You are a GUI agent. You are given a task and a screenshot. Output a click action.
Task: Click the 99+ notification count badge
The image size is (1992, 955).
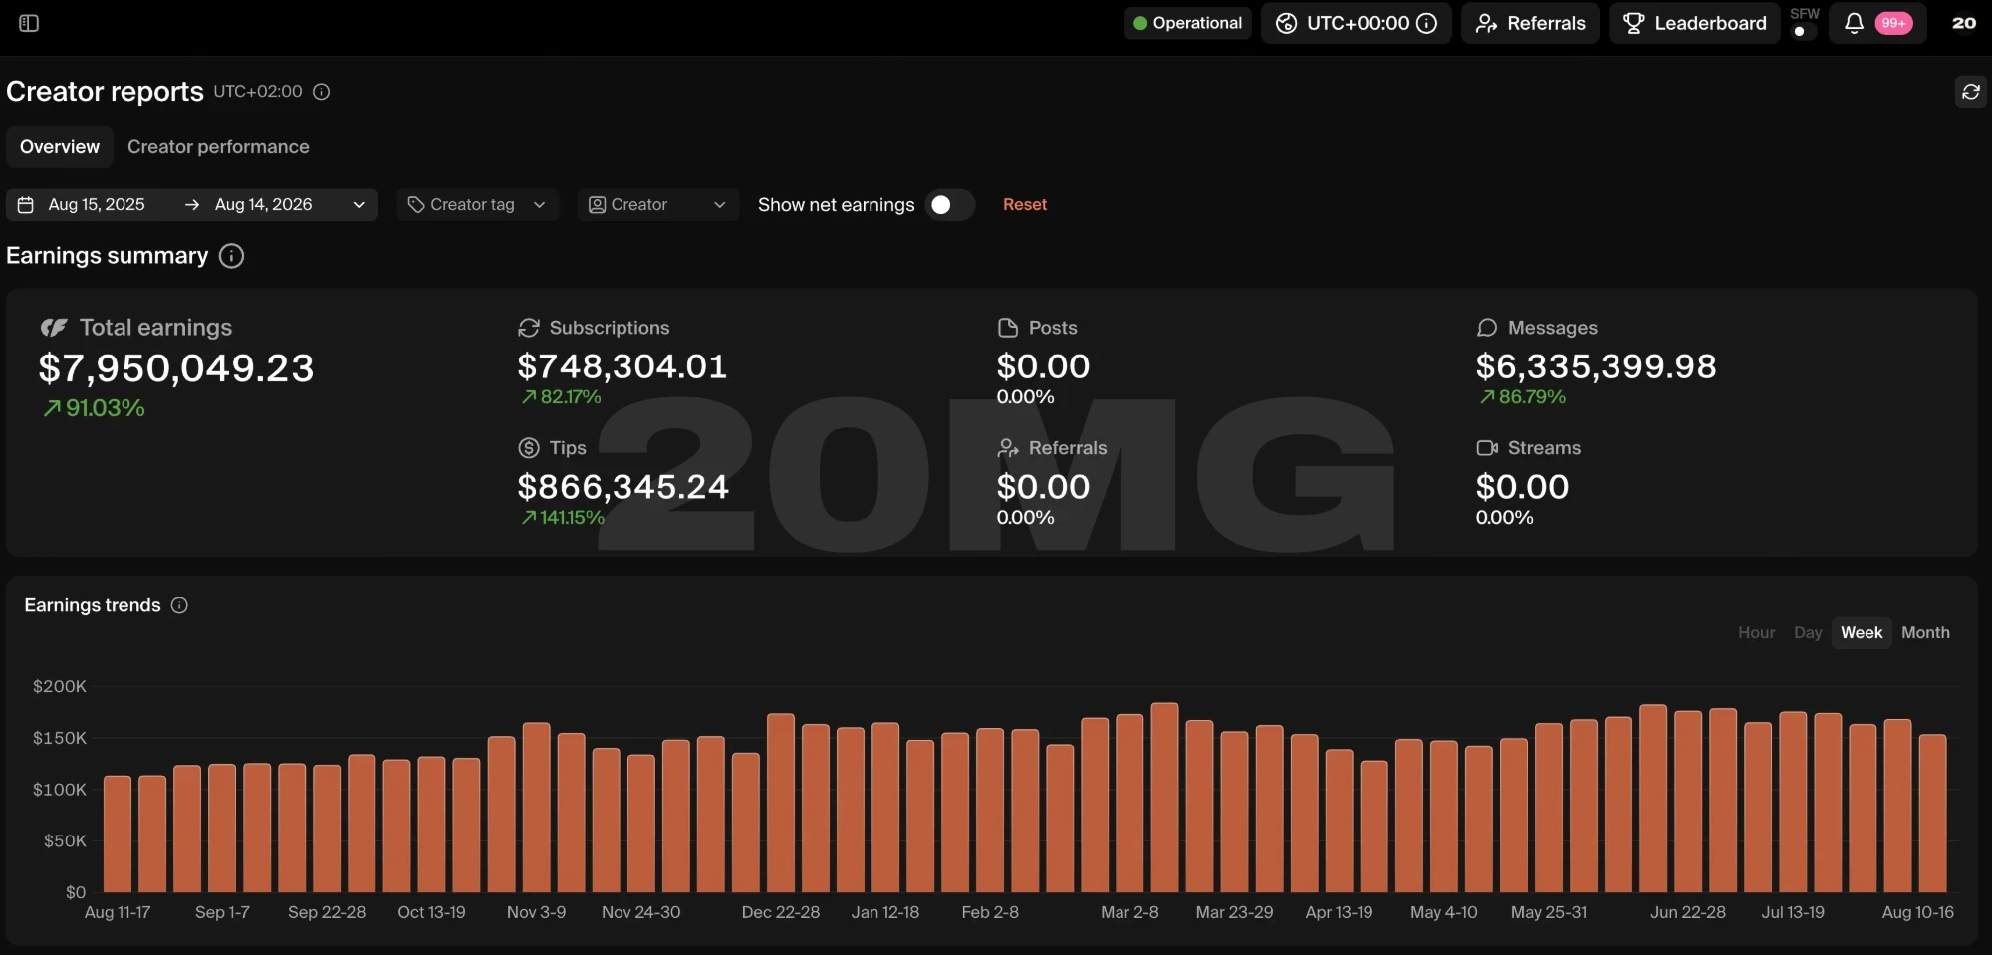[x=1893, y=23]
